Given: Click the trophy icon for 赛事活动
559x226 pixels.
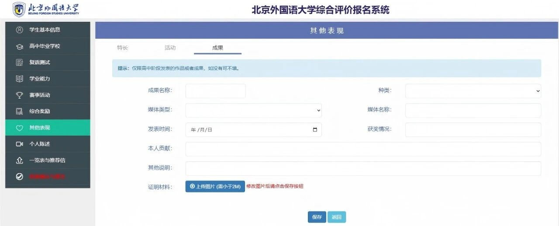Looking at the screenshot, I should 19,95.
